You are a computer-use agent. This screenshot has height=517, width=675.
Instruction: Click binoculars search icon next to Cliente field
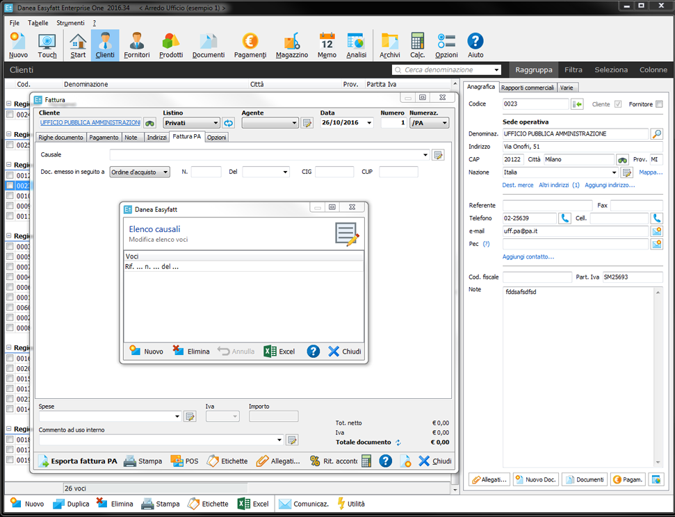pos(149,123)
